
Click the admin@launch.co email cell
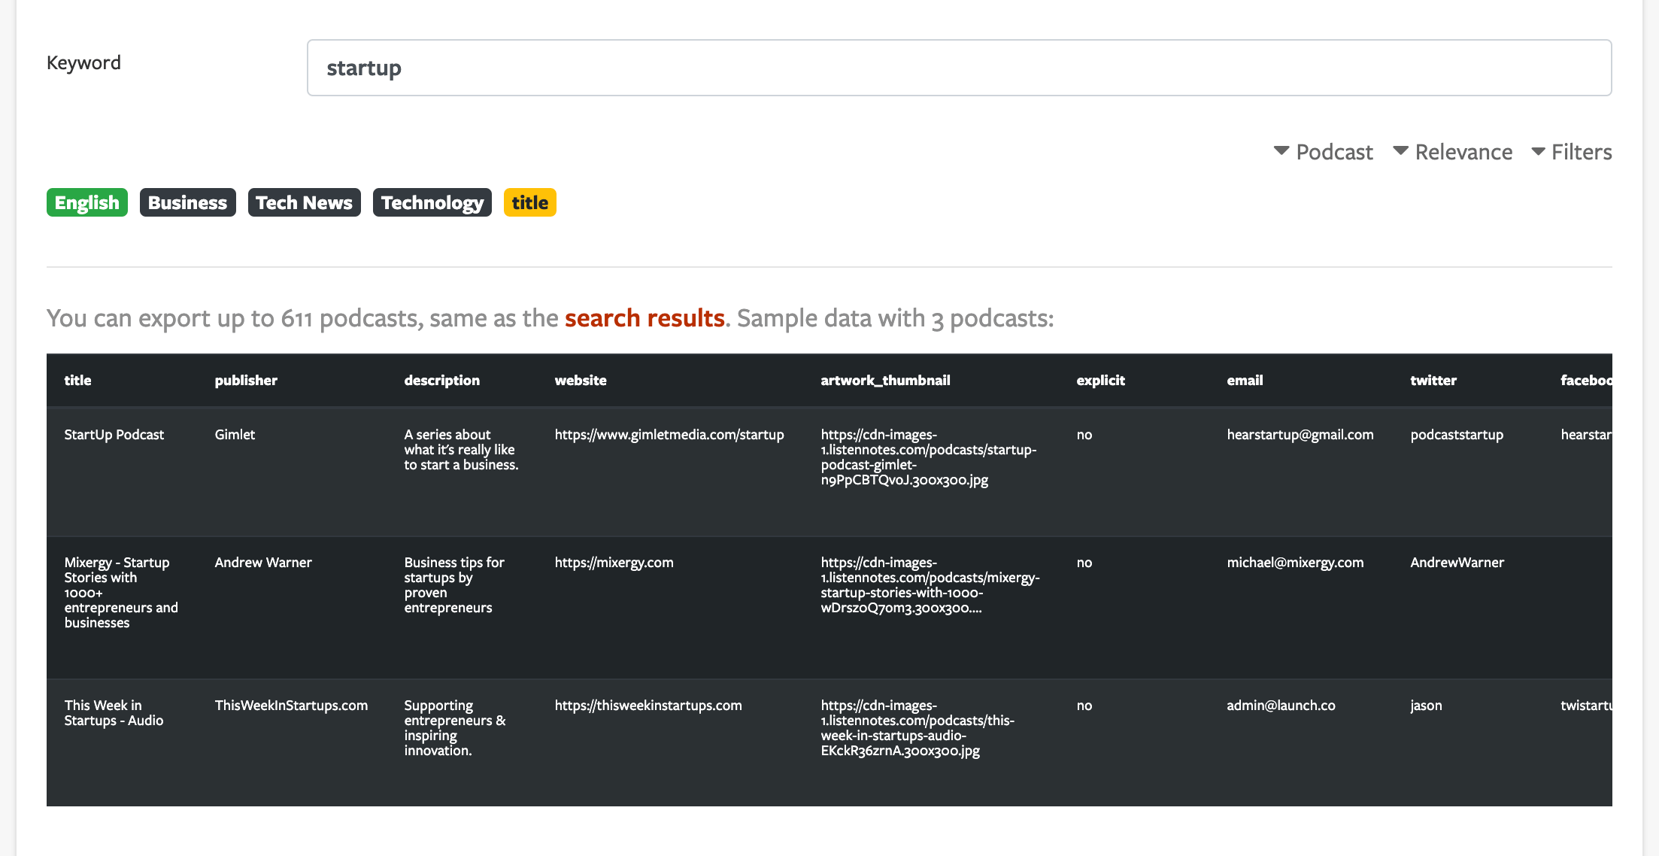pyautogui.click(x=1281, y=705)
